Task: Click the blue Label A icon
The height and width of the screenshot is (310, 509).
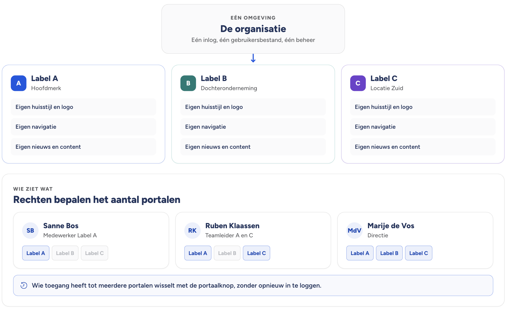Action: pyautogui.click(x=18, y=83)
